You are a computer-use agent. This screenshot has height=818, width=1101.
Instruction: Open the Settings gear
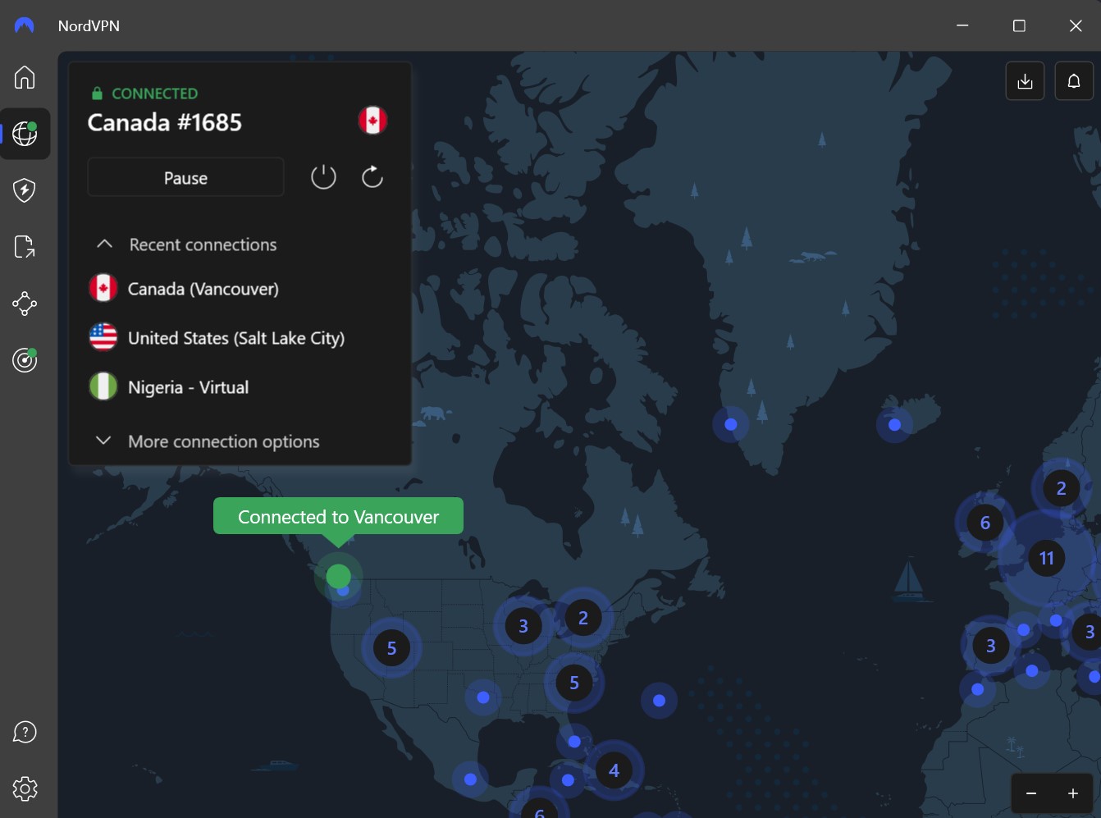click(x=25, y=788)
